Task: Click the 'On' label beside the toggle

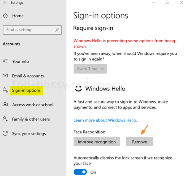Action: [x=93, y=172]
